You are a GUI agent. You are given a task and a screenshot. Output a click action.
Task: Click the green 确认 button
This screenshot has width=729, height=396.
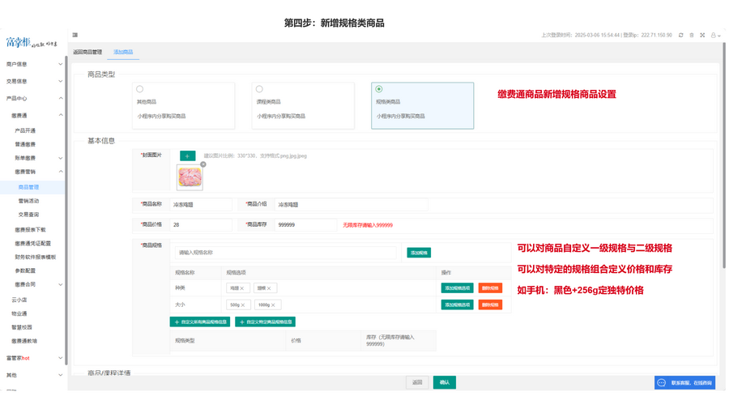click(445, 382)
